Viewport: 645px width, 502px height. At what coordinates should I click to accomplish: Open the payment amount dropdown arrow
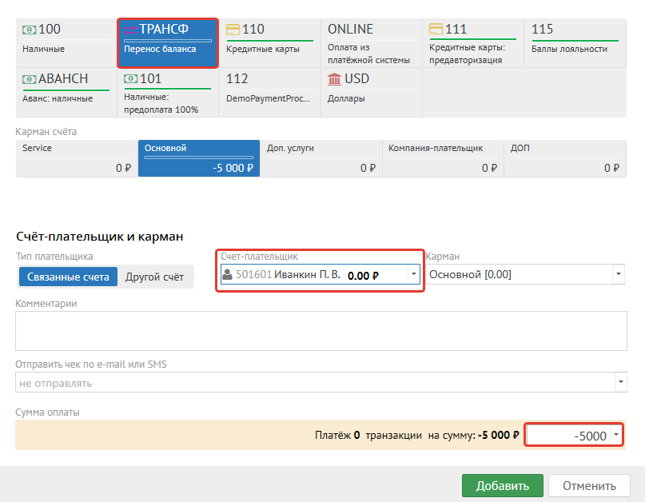615,435
